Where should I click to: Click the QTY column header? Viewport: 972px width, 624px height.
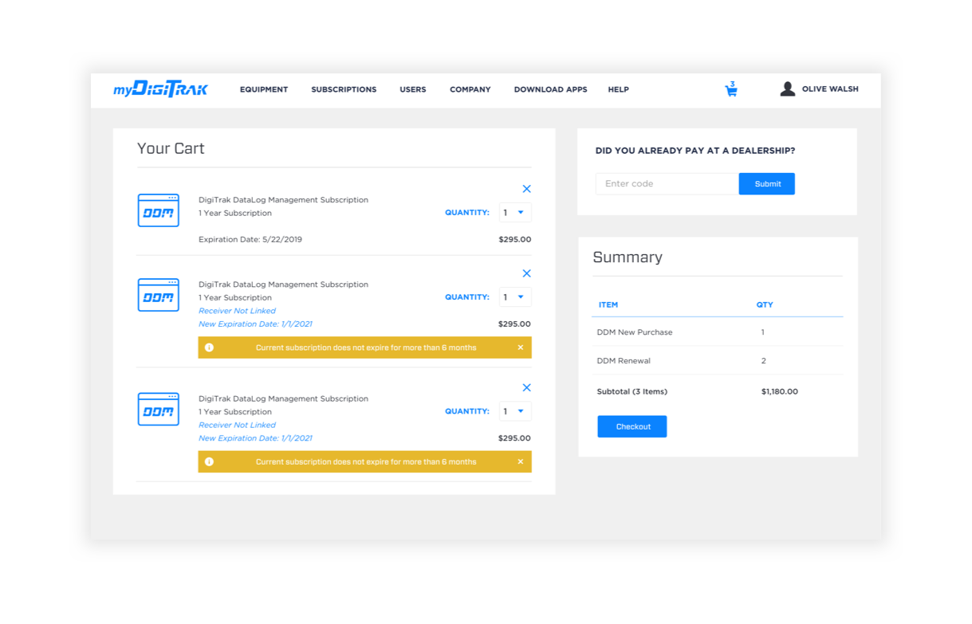click(765, 304)
